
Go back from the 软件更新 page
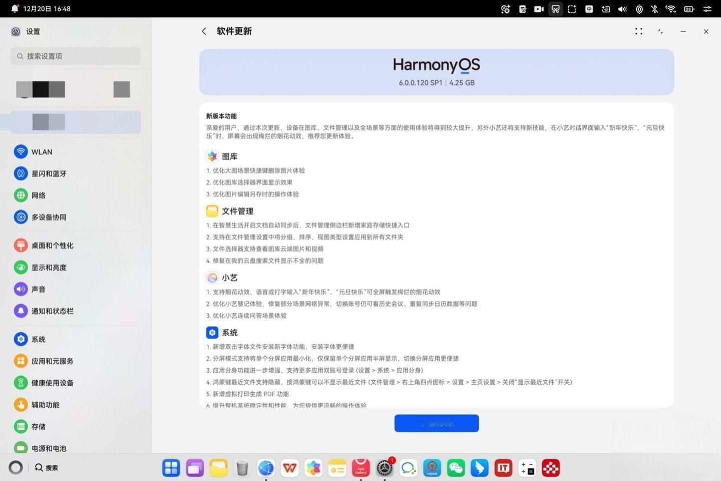(x=204, y=31)
